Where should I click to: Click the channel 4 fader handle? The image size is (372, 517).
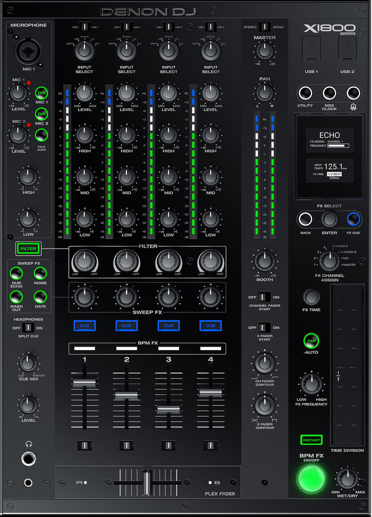click(211, 392)
